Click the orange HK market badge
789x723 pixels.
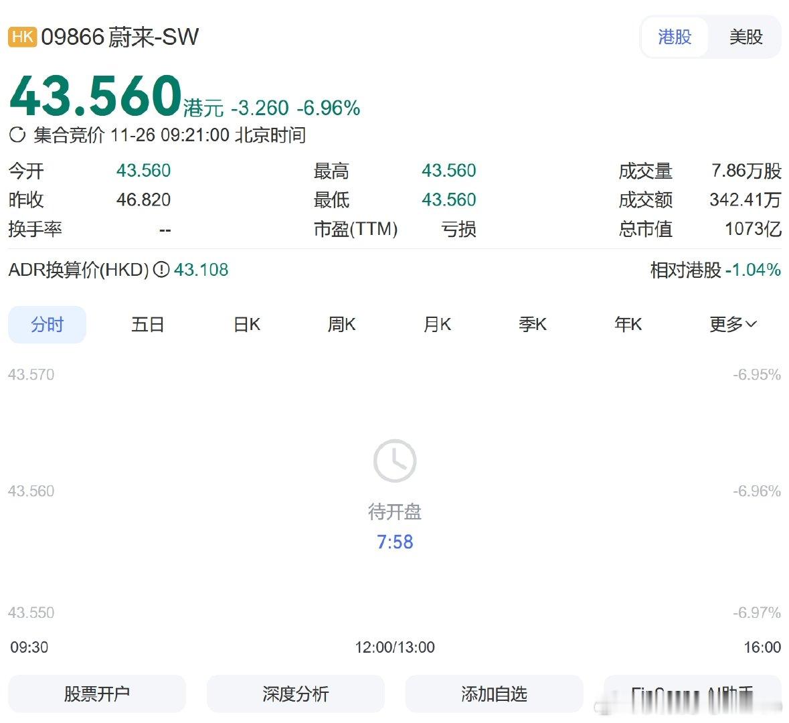(23, 37)
